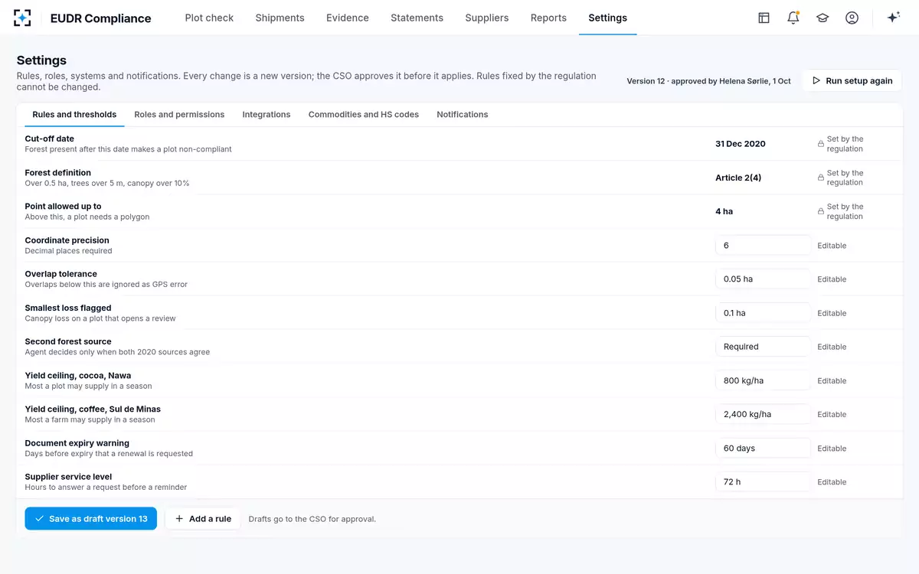Image resolution: width=919 pixels, height=574 pixels.
Task: Click the 'Smallest loss flagged' label
Action: (68, 308)
